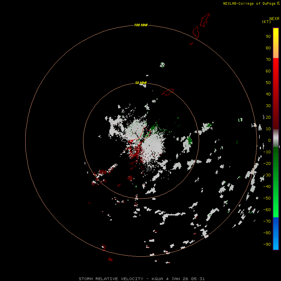Click the 90 value on the velocity scale
The height and width of the screenshot is (281, 281).
(x=268, y=37)
